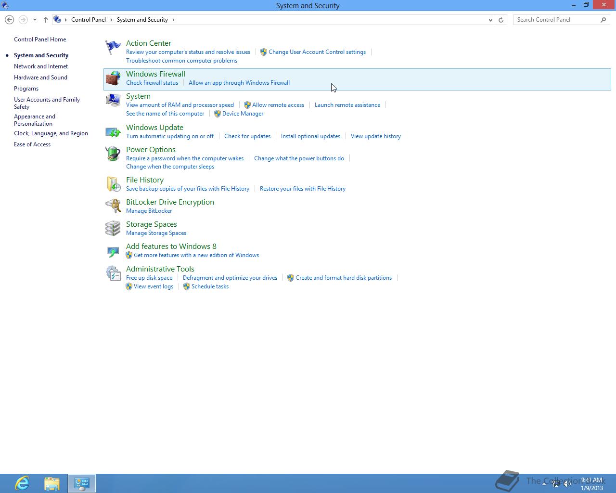Click Get more features with new edition

[x=196, y=255]
